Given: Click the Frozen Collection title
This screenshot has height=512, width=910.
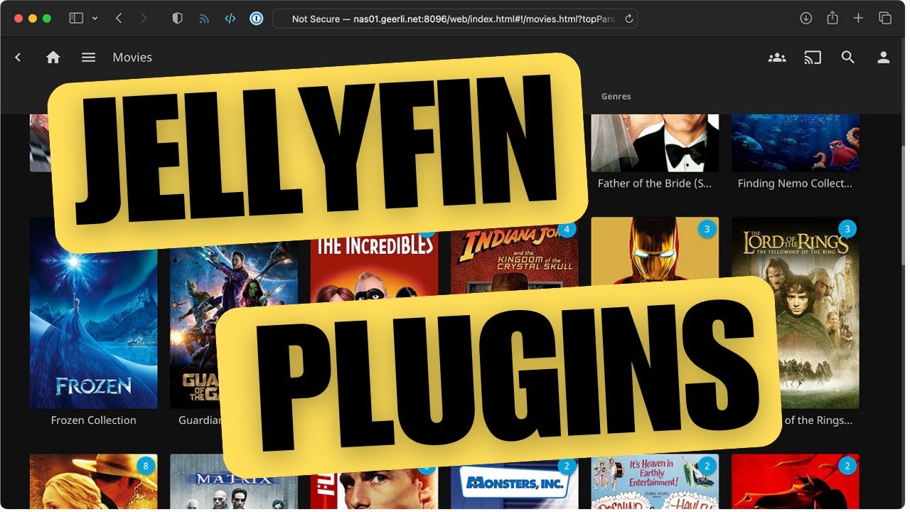Looking at the screenshot, I should [x=94, y=420].
